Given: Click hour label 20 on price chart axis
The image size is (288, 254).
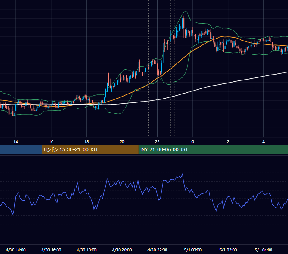Looking at the screenshot, I should point(122,141).
